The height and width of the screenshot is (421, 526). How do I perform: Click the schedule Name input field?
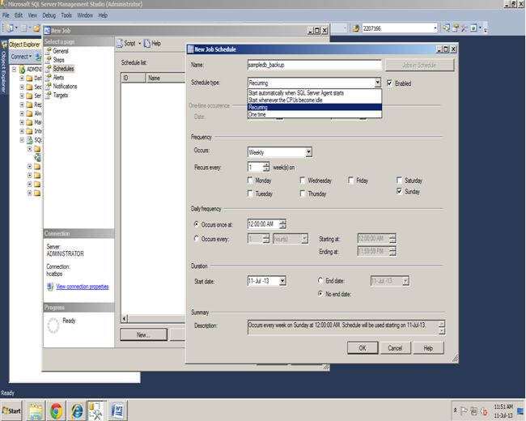tap(314, 65)
